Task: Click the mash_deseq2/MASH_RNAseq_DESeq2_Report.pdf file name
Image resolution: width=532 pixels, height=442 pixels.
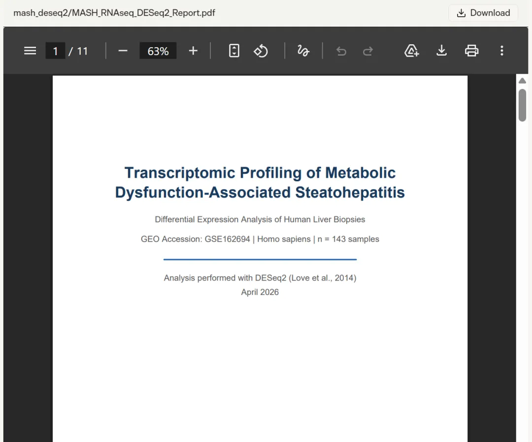Action: [x=114, y=13]
